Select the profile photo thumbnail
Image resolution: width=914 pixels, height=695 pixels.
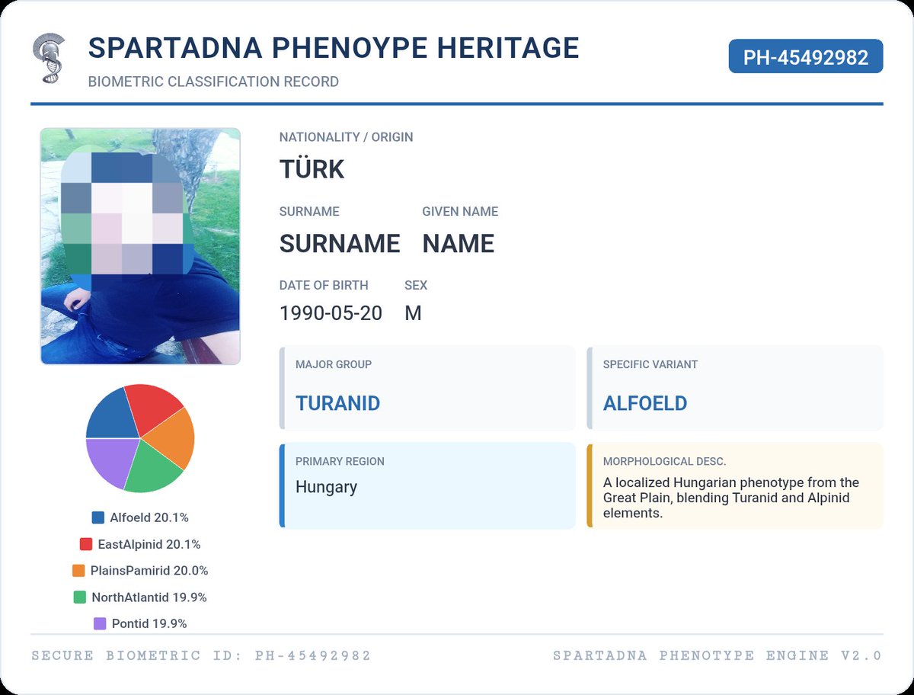pos(140,246)
